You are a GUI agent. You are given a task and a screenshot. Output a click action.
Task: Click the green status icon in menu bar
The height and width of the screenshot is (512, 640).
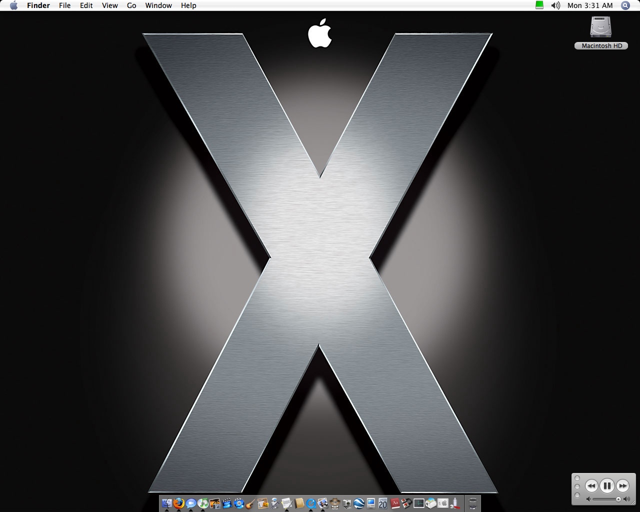pos(539,5)
